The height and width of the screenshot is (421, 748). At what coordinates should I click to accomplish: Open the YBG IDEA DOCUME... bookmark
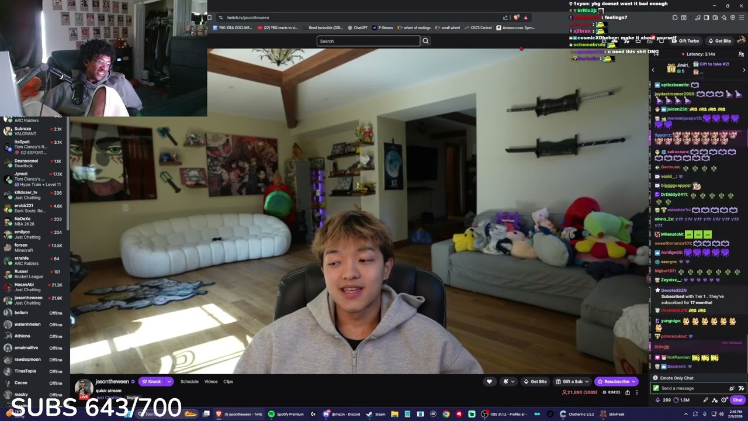233,27
